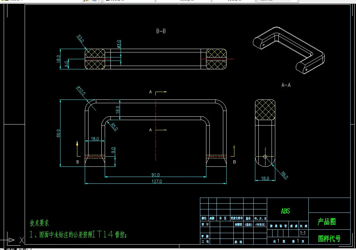Select the R9.0 radius dimension

tap(284, 175)
